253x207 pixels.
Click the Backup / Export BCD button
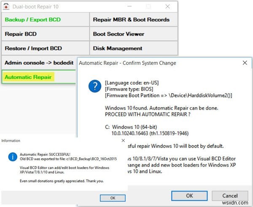(x=46, y=19)
